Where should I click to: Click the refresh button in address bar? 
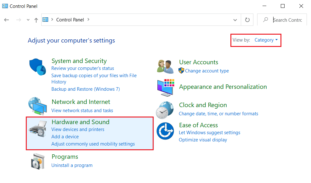247,20
